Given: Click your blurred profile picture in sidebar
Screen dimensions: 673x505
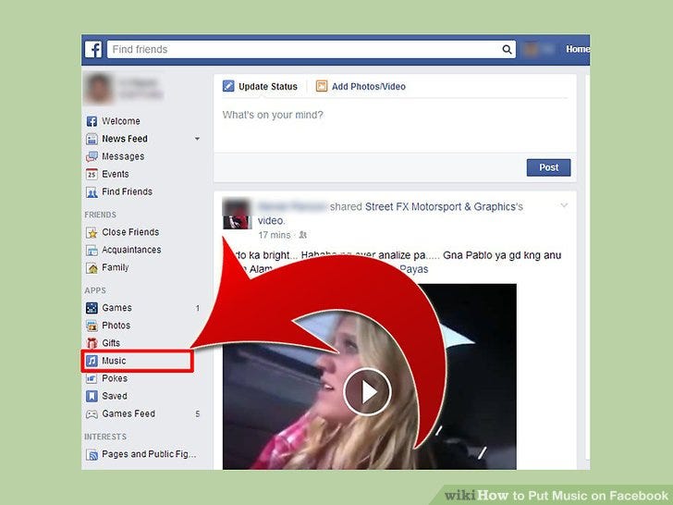Looking at the screenshot, I should pos(99,89).
